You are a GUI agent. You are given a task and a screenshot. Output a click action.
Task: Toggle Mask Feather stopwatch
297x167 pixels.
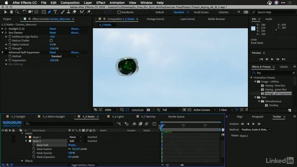pyautogui.click(x=34, y=149)
